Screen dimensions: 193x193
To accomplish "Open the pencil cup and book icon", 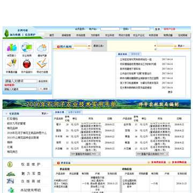I will pos(12,64).
